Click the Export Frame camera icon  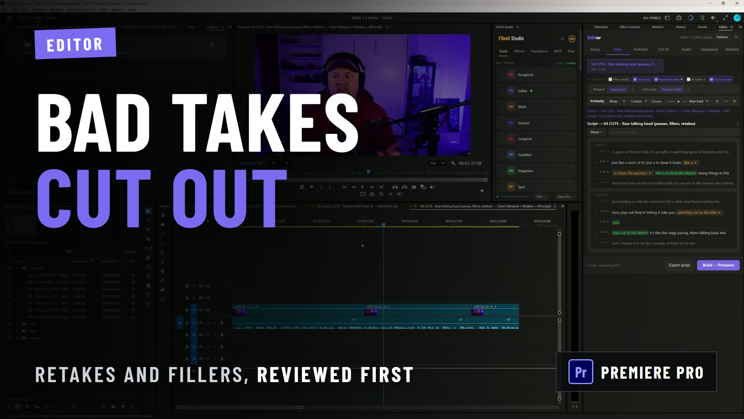point(414,187)
